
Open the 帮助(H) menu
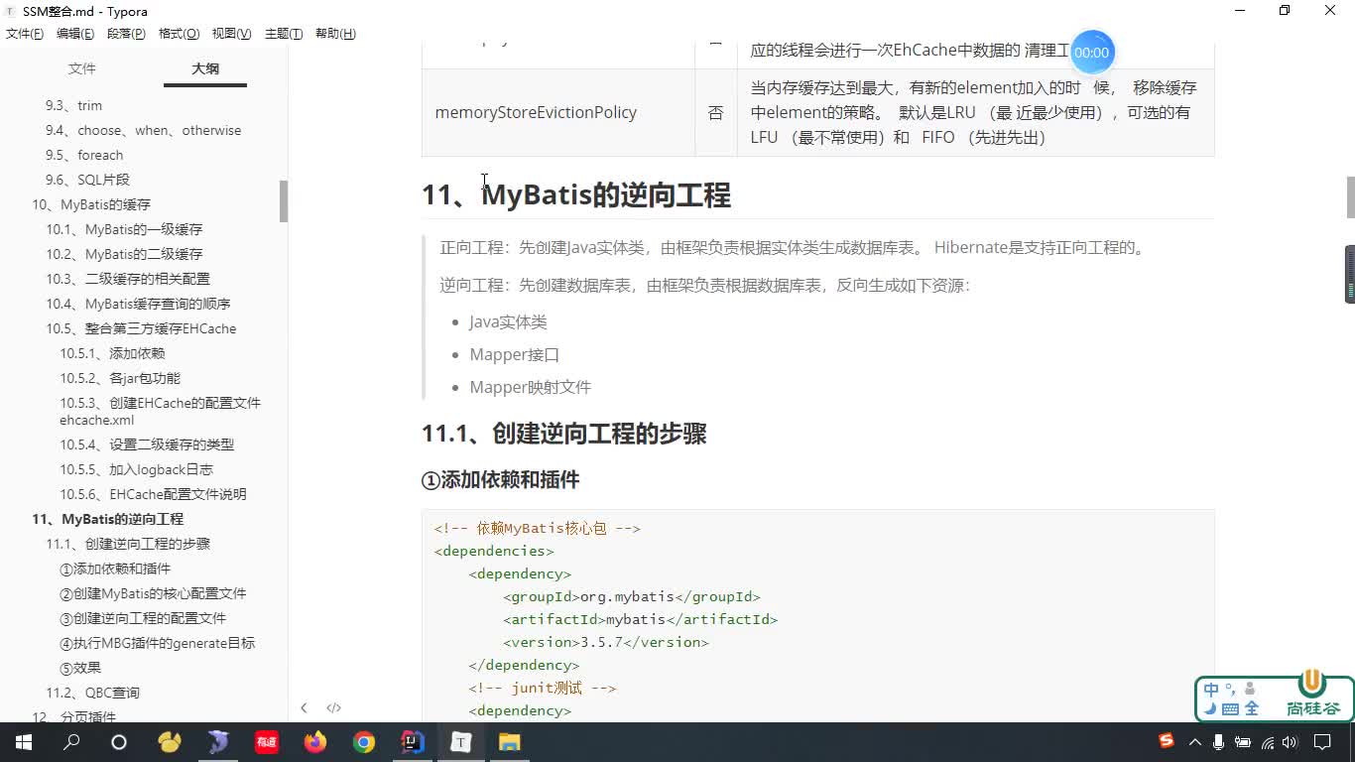335,34
